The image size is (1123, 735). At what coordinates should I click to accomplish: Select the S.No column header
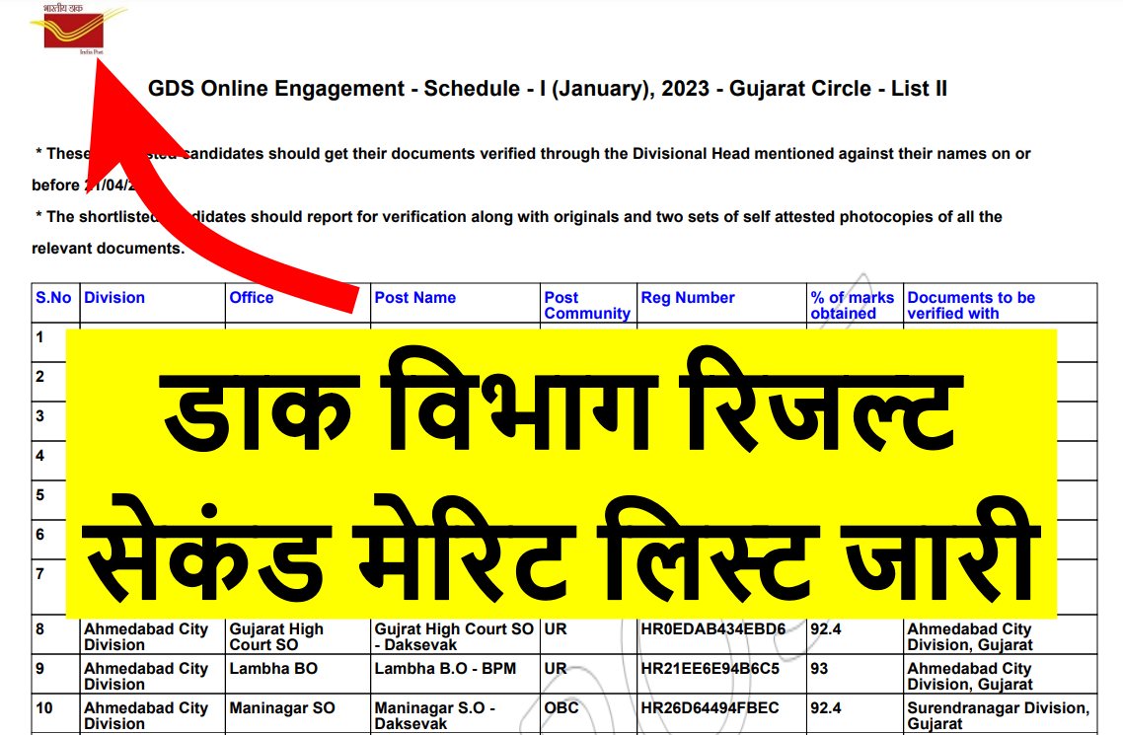(x=54, y=298)
